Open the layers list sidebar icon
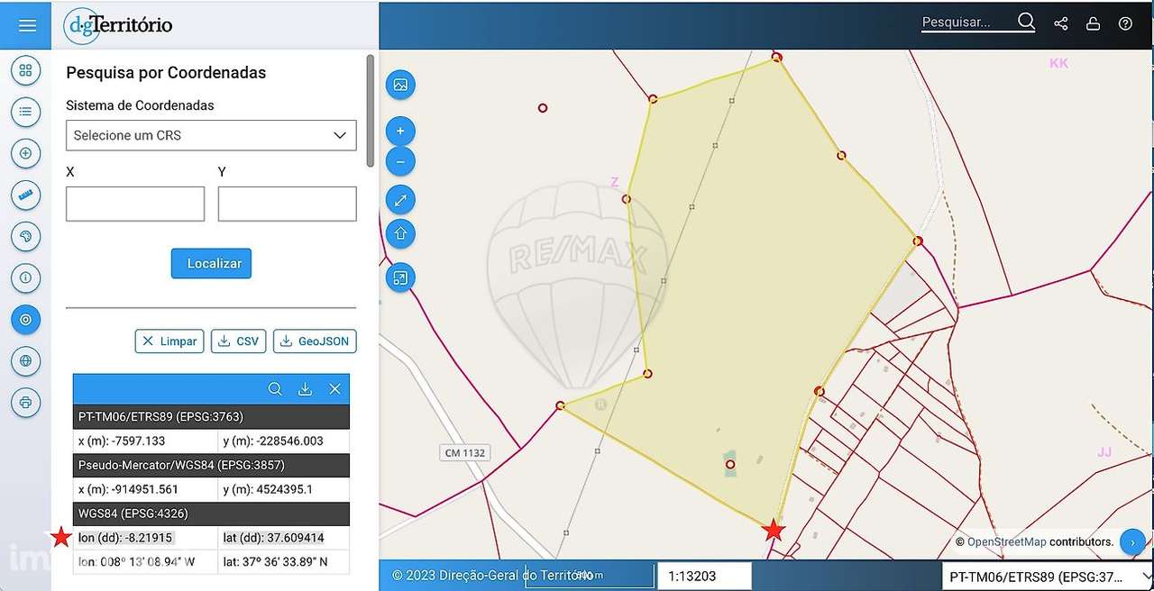 25,112
